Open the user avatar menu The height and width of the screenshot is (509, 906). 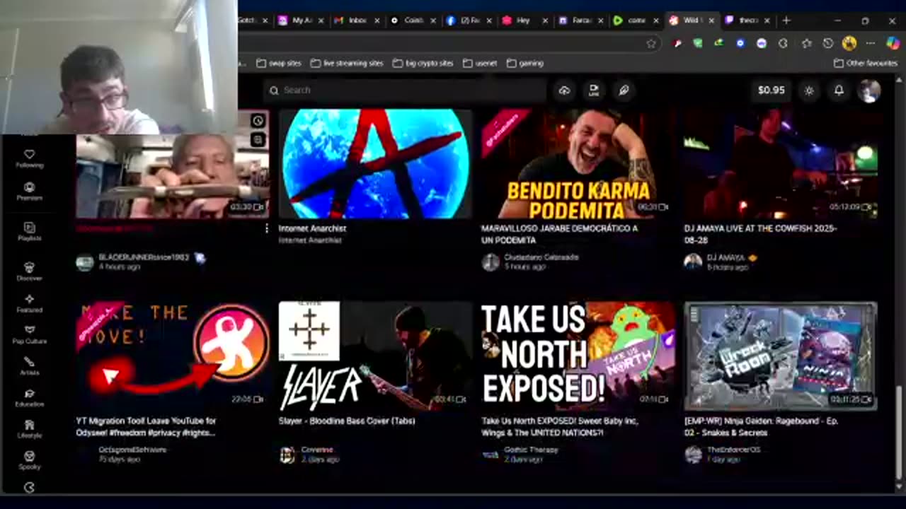point(869,90)
